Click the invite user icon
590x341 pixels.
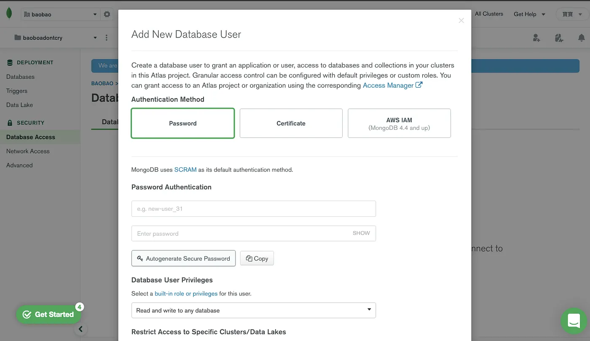click(x=536, y=38)
